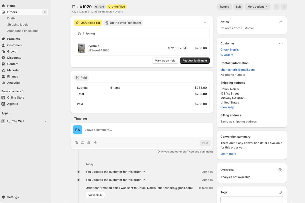This screenshot has width=305, height=203.
Task: Click the Order risk analysis icon
Action: 280,170
